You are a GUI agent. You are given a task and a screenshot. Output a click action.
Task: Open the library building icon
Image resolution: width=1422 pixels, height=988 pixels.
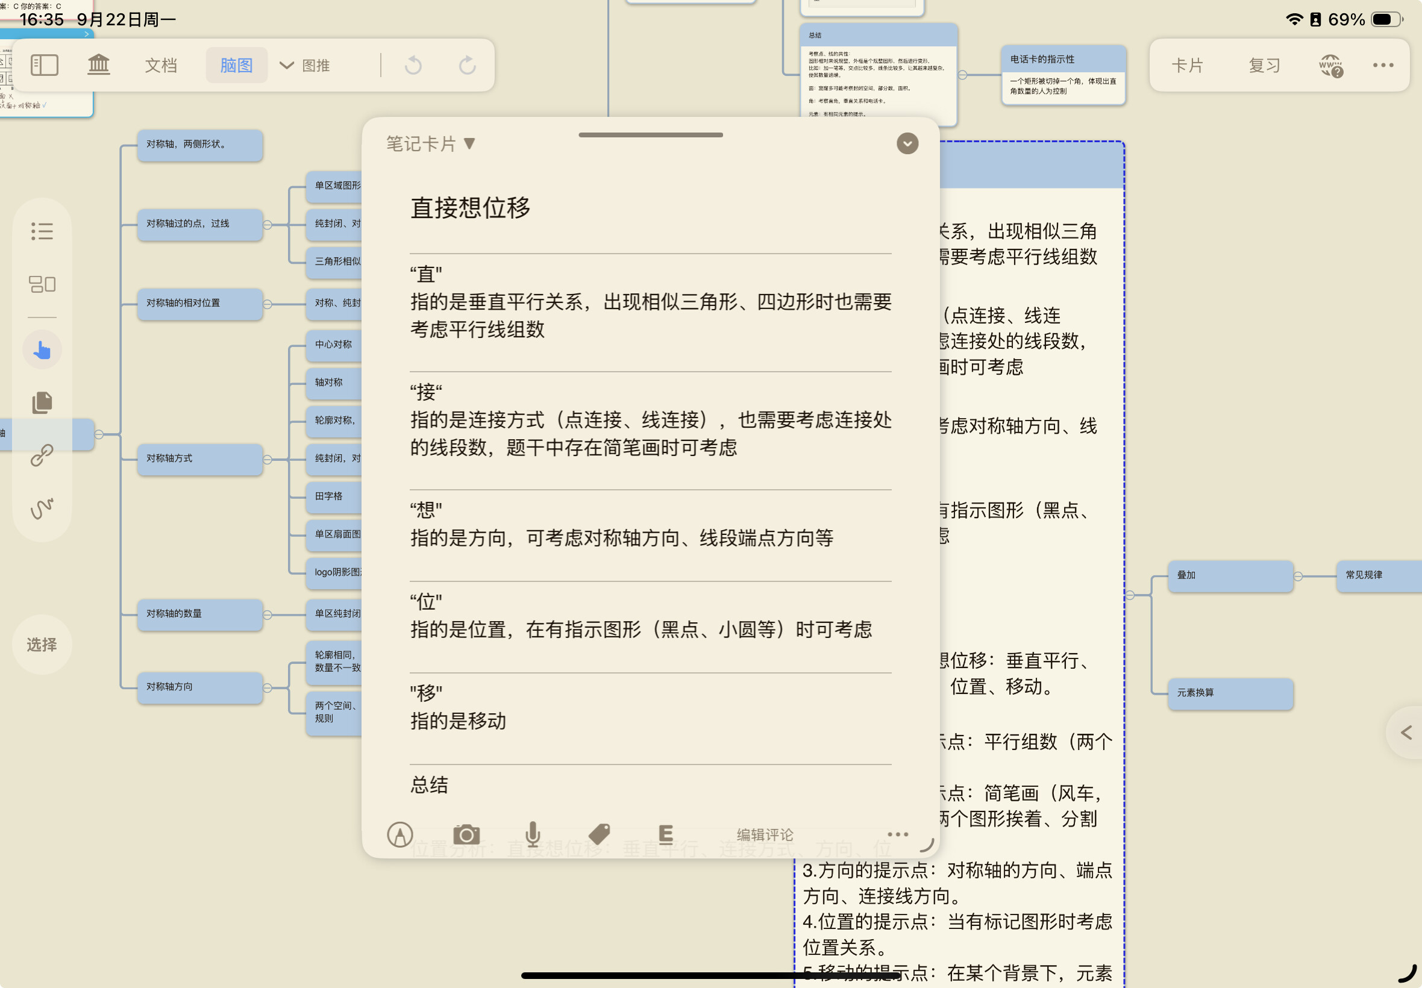pos(98,65)
